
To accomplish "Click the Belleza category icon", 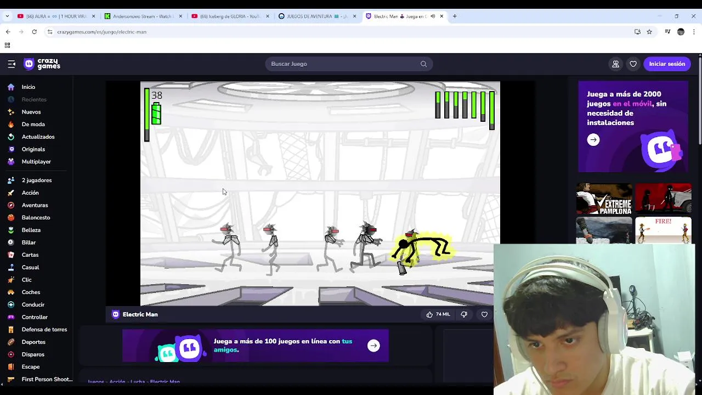I will (x=11, y=230).
